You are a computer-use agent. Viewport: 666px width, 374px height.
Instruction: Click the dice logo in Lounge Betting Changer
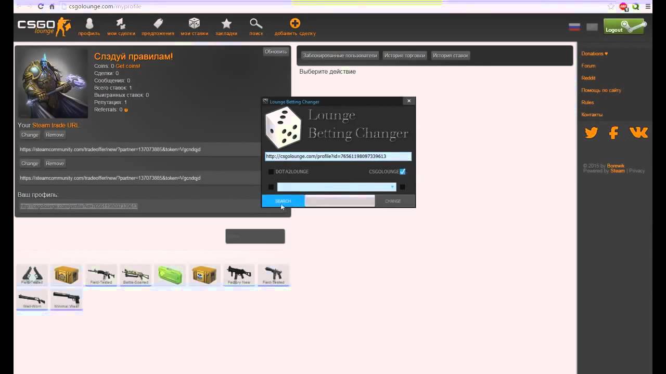point(283,128)
